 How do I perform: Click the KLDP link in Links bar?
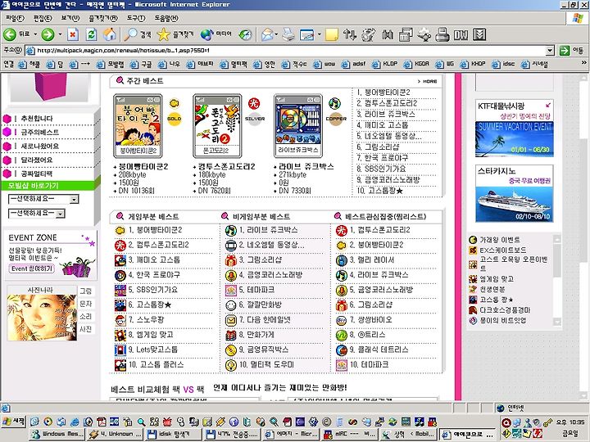(x=385, y=65)
